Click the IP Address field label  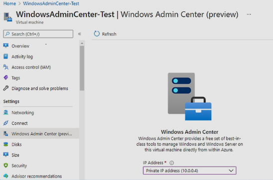point(153,163)
